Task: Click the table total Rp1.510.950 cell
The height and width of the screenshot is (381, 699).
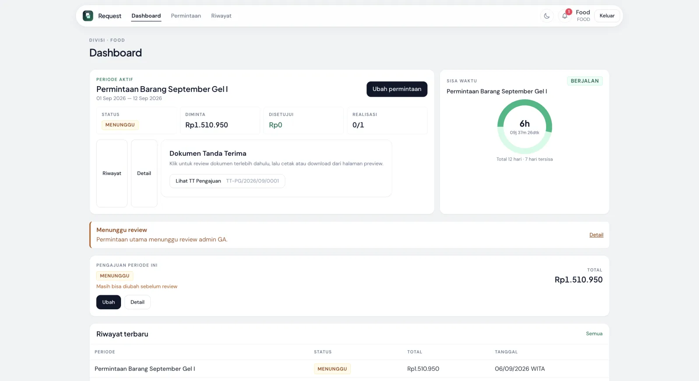Action: [423, 369]
